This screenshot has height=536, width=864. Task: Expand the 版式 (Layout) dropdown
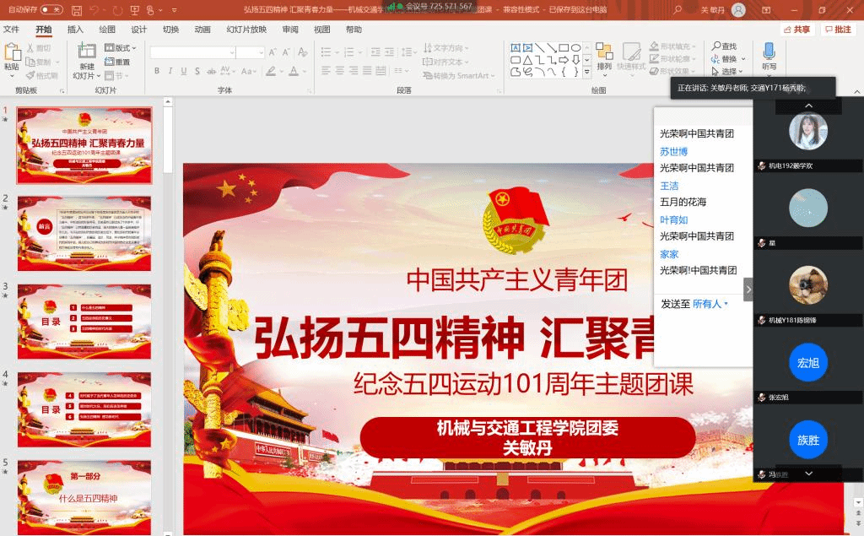coord(121,48)
